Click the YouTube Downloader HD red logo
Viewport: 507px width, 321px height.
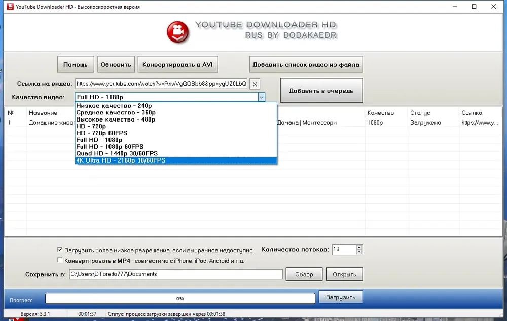[x=178, y=32]
